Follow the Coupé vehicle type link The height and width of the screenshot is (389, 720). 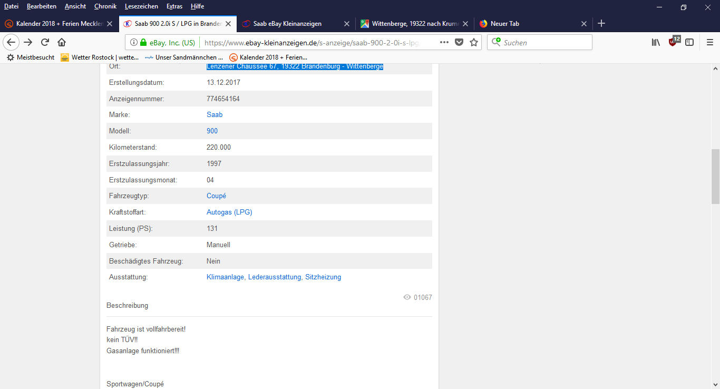click(216, 196)
